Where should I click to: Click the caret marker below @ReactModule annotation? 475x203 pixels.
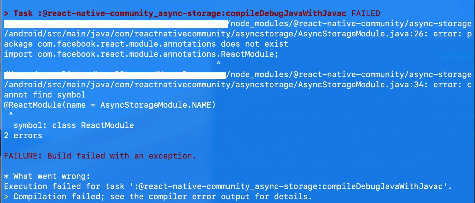click(11, 114)
